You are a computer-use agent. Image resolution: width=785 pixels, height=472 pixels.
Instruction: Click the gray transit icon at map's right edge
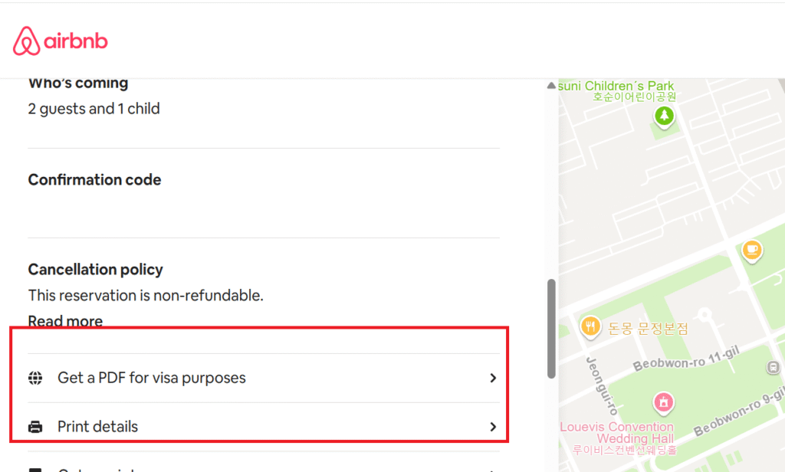point(774,368)
